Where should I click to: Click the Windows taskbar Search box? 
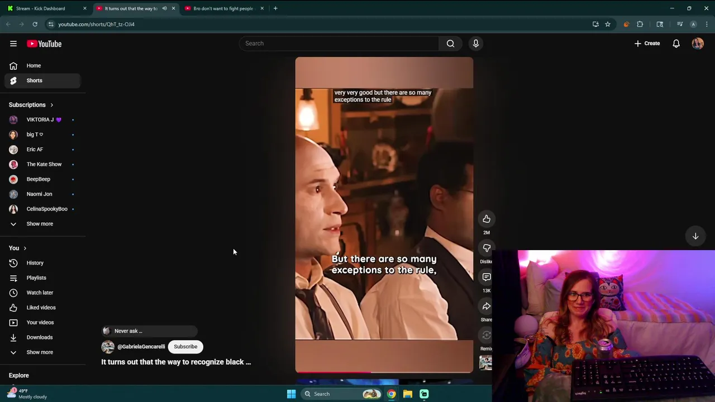point(342,394)
